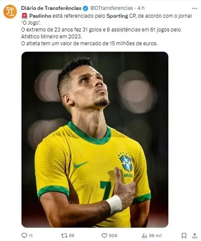The width and height of the screenshot is (201, 241).
Task: Bookmark this tweet with the bookmark icon
Action: [x=184, y=235]
